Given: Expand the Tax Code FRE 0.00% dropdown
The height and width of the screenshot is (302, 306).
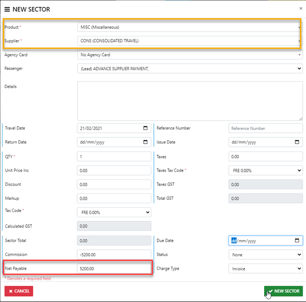Looking at the screenshot, I should [114, 213].
